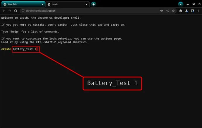Screen dimensions: 202x128
Task: Click the crosh> prompt text
Action: (x=6, y=49)
